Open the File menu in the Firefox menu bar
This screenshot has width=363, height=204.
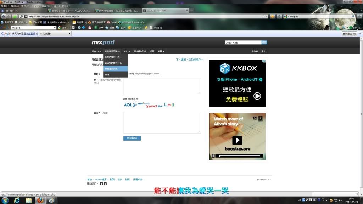point(5,6)
